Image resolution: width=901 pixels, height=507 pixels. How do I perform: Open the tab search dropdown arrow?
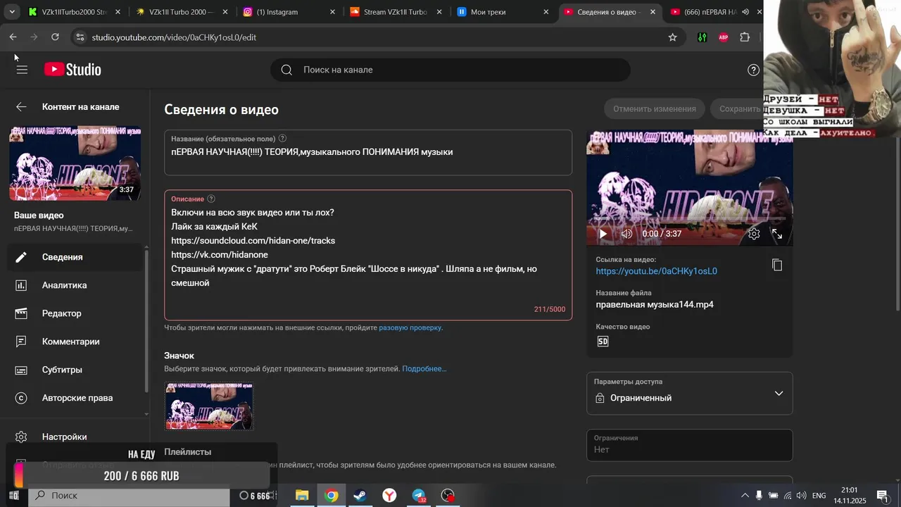12,12
